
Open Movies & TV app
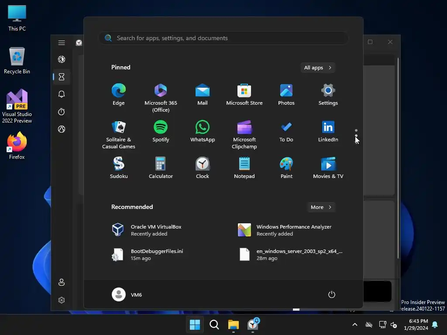coord(328,168)
